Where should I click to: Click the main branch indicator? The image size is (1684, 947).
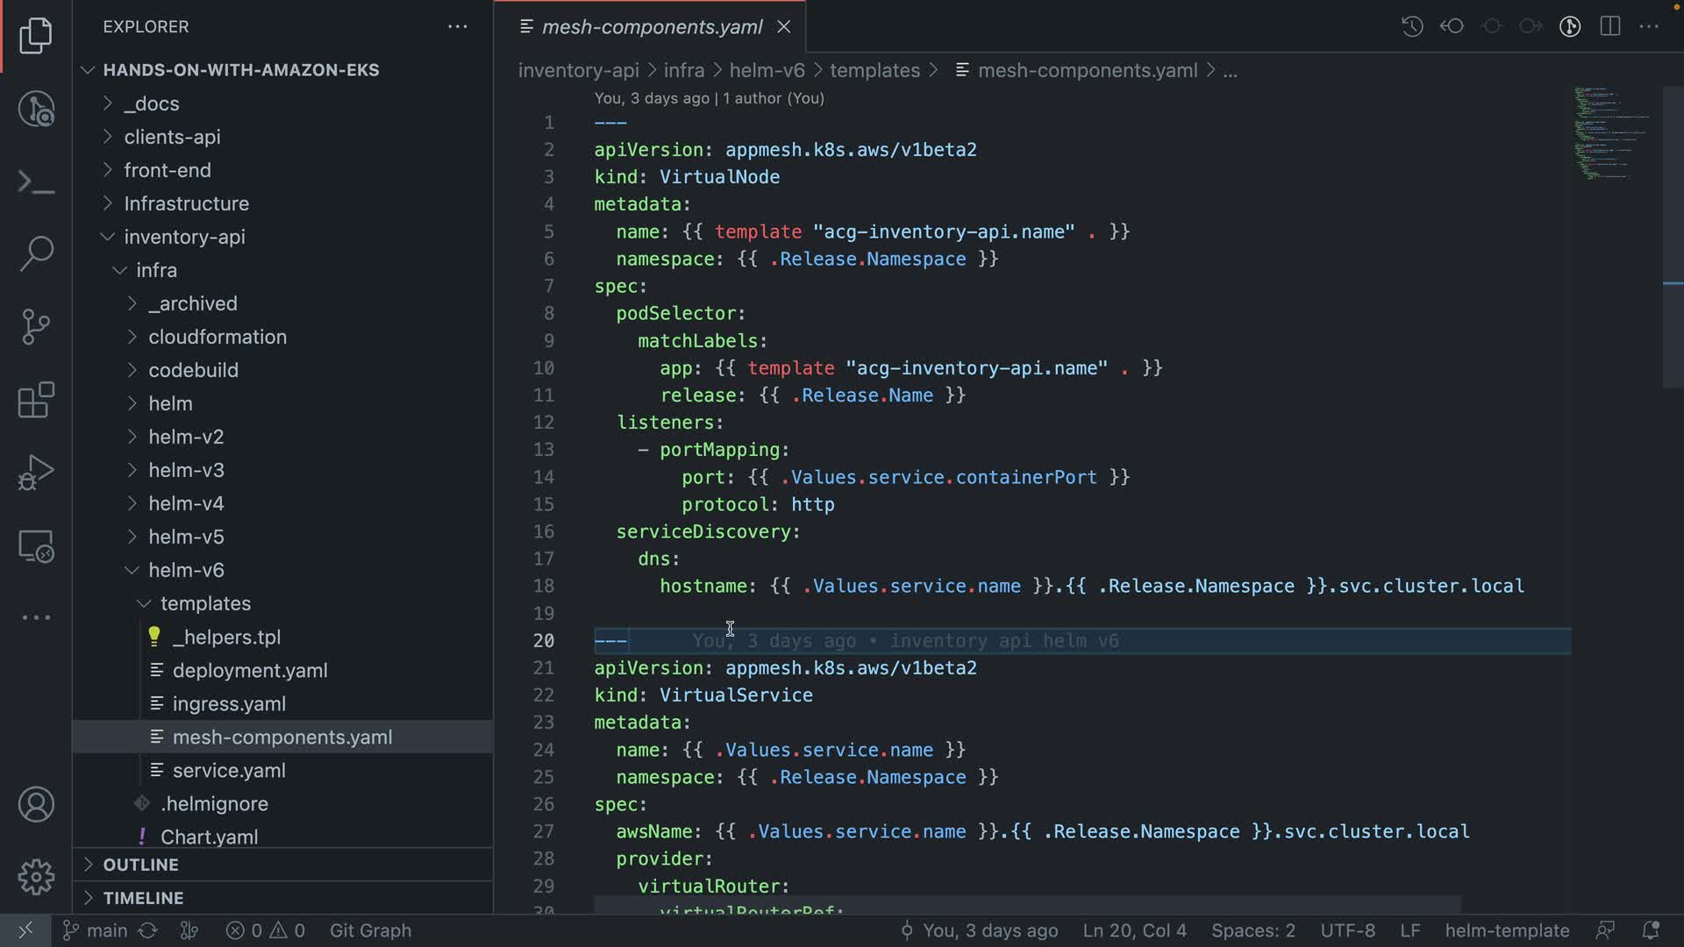(96, 930)
